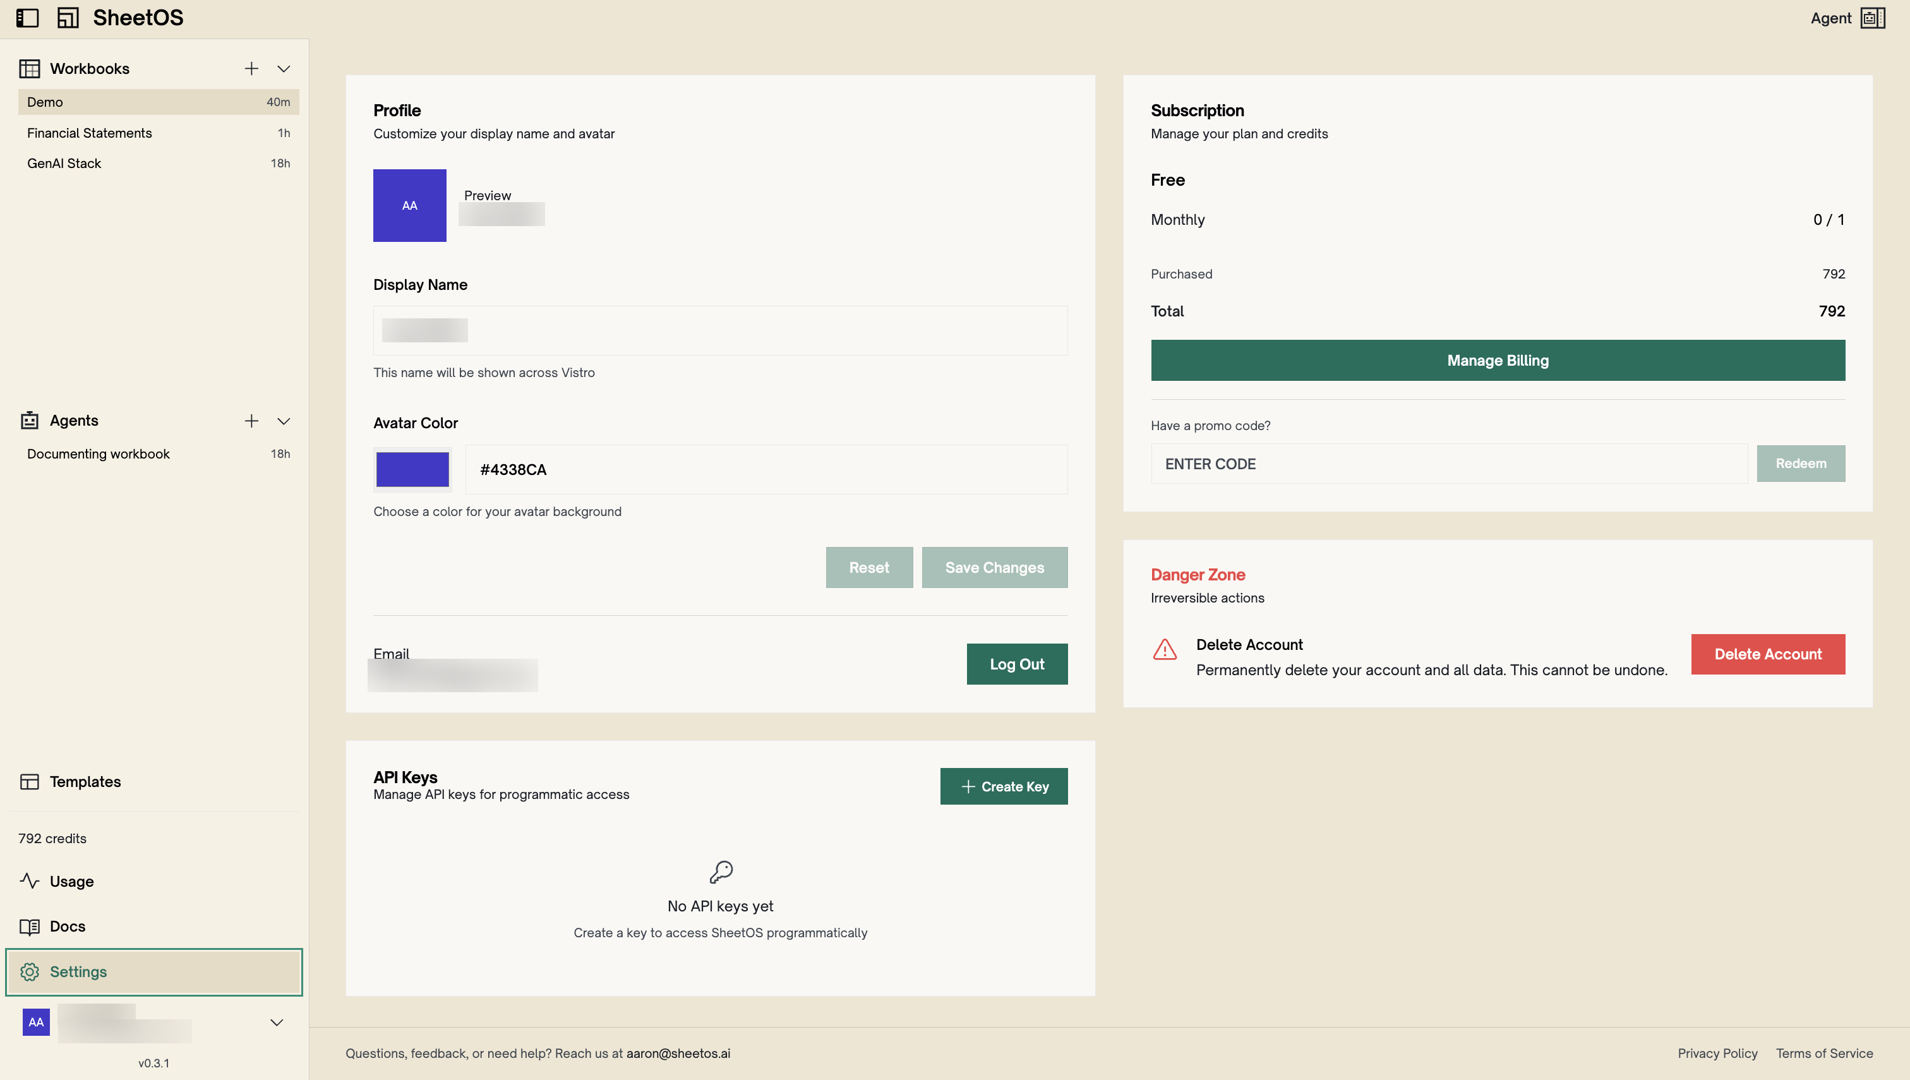The height and width of the screenshot is (1080, 1910).
Task: Click the Manage Billing button
Action: [1498, 361]
